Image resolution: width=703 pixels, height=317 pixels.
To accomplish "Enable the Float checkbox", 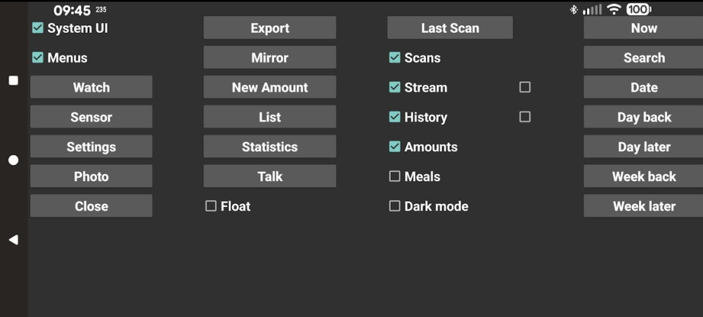I will point(211,206).
